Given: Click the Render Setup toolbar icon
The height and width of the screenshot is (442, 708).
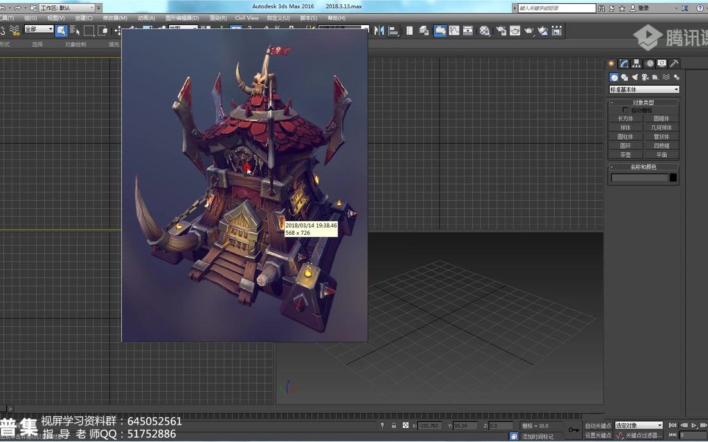Looking at the screenshot, I should (501, 30).
